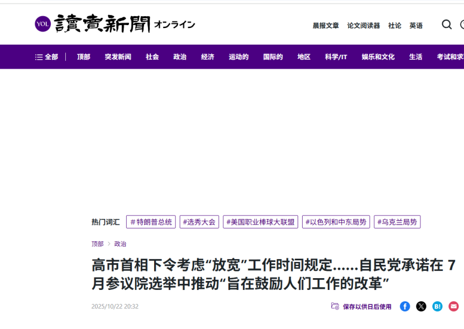
Task: Open #美国职业棒球大联盟 tag
Action: tap(260, 222)
